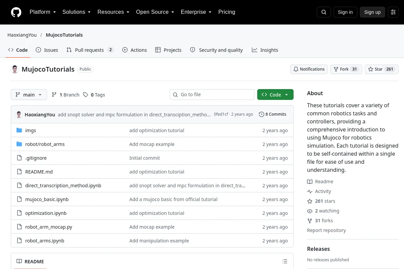Click the Sign up button
Screen dimensions: 404x269
tap(372, 12)
